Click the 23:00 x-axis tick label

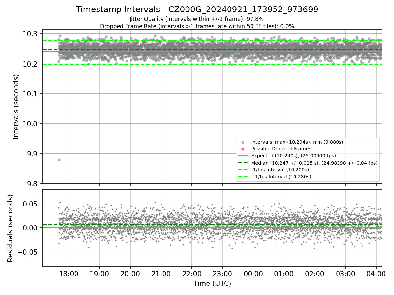tap(222, 274)
